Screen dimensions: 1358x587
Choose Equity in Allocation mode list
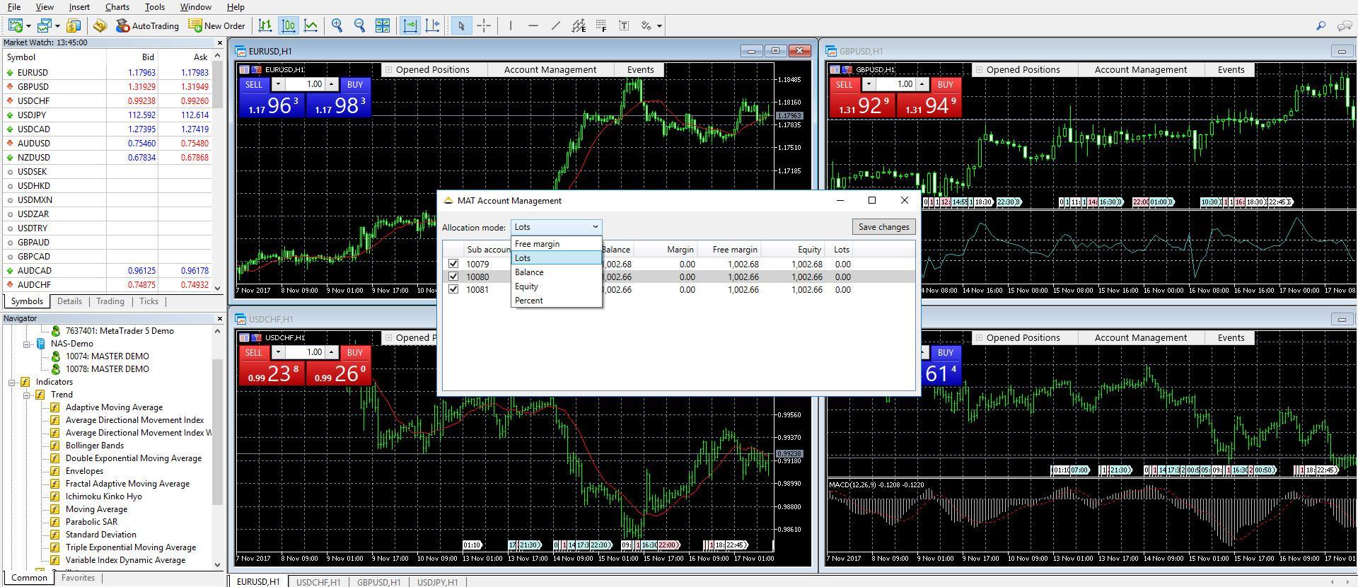point(527,286)
